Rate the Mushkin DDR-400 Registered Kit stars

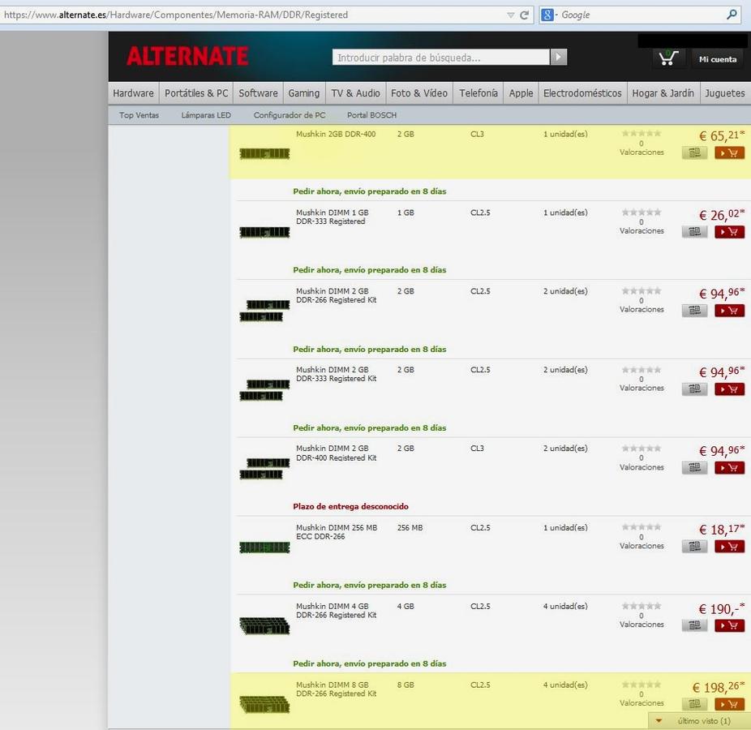tap(641, 449)
